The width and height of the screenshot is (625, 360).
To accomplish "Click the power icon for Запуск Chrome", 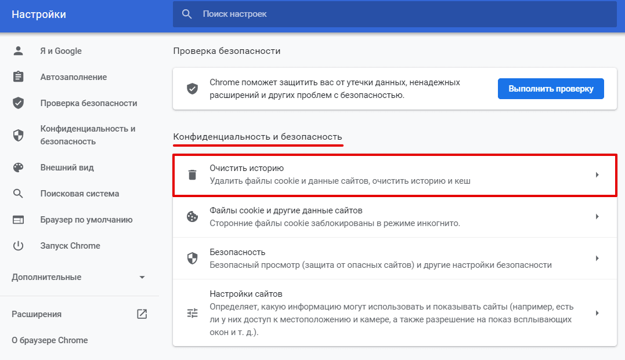I will (x=18, y=246).
